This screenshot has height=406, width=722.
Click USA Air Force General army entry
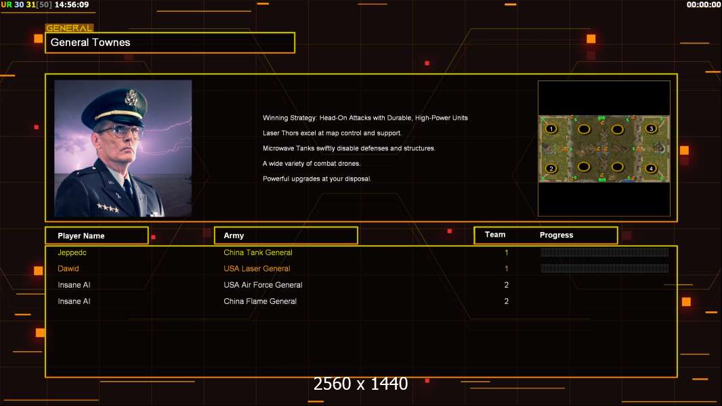click(x=263, y=285)
